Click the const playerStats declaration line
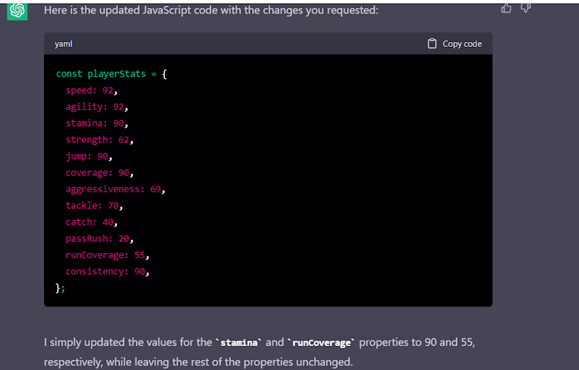The height and width of the screenshot is (370, 579). (x=111, y=74)
